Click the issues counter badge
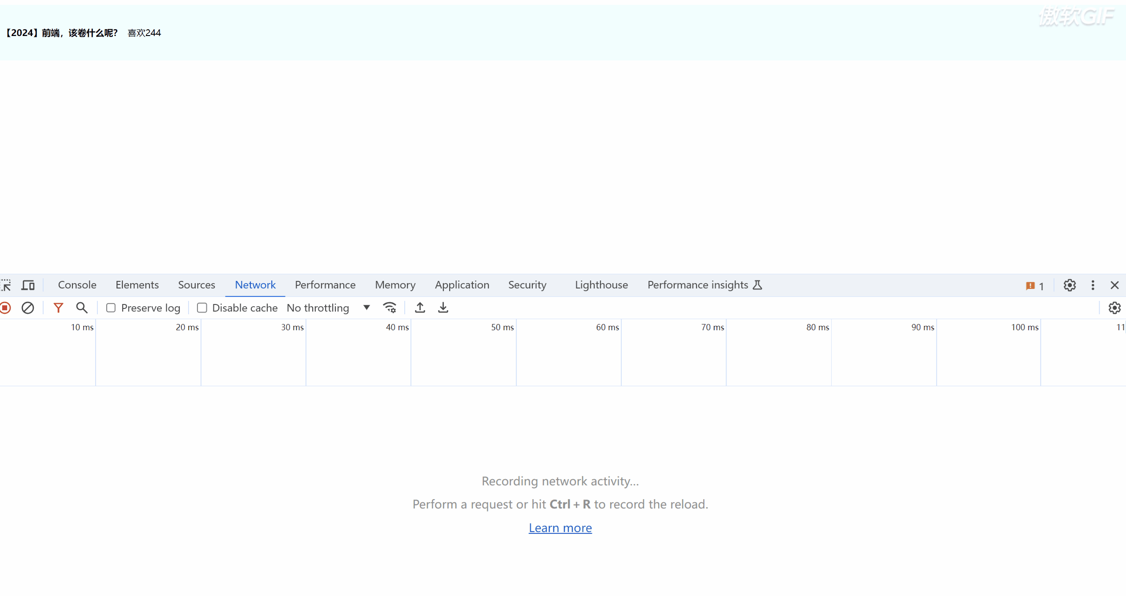This screenshot has width=1126, height=596. tap(1035, 286)
